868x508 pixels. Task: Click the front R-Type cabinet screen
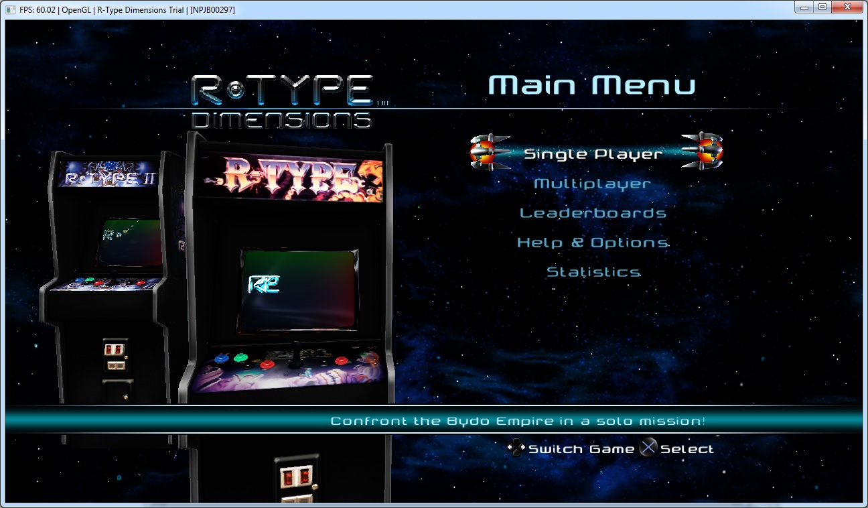(x=298, y=290)
